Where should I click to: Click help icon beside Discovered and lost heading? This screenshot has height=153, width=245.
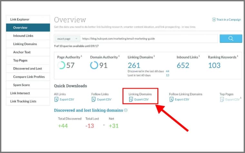(126, 110)
